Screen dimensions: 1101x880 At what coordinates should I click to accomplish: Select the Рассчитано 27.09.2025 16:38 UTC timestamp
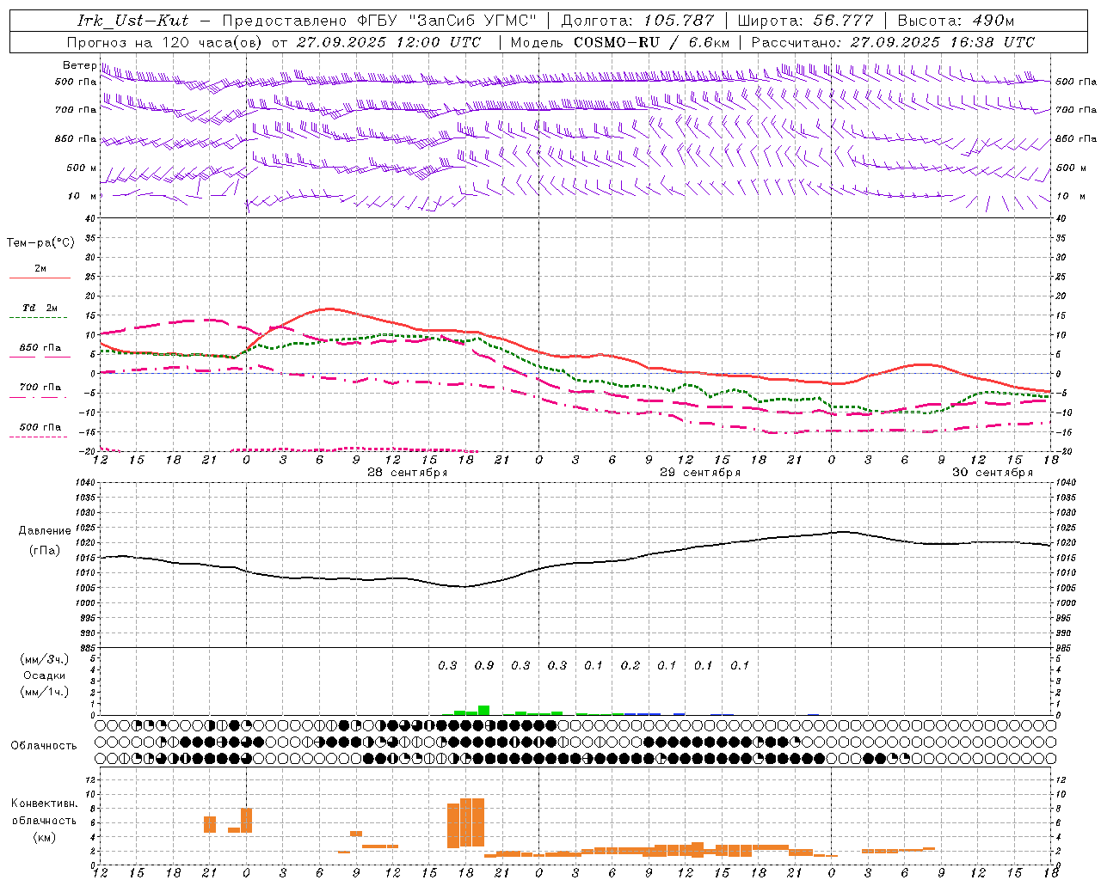893,42
